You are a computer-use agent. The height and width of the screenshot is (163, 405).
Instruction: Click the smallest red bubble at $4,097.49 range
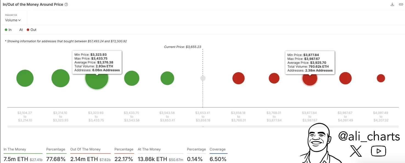tap(381, 78)
